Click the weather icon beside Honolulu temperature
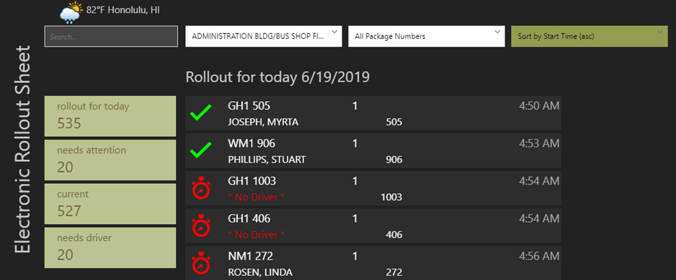This screenshot has height=280, width=676. [x=71, y=12]
